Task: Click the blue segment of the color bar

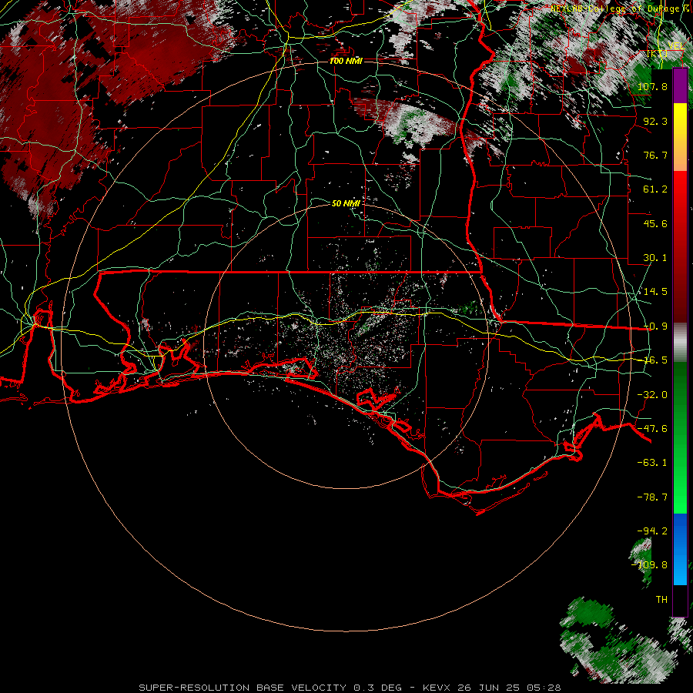Action: tap(680, 549)
